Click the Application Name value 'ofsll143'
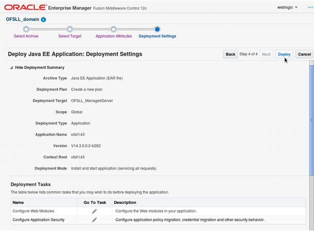The height and width of the screenshot is (231, 314). tap(78, 134)
